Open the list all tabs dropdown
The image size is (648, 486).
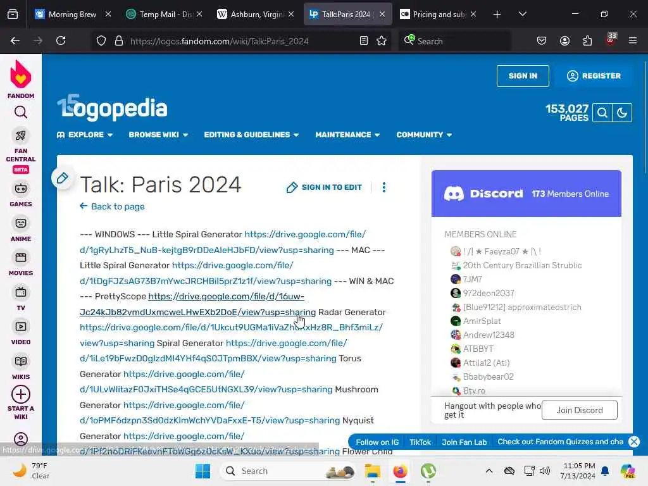point(522,15)
